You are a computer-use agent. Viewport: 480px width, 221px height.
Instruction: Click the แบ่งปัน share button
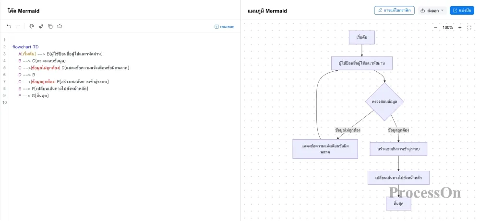[462, 11]
